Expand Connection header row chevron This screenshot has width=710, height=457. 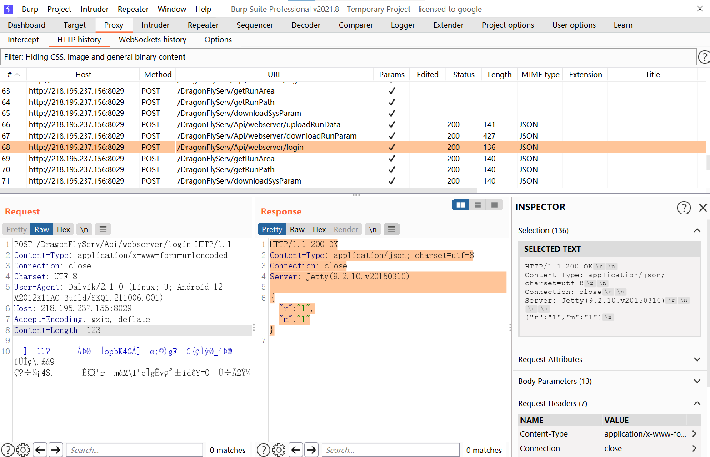(694, 448)
